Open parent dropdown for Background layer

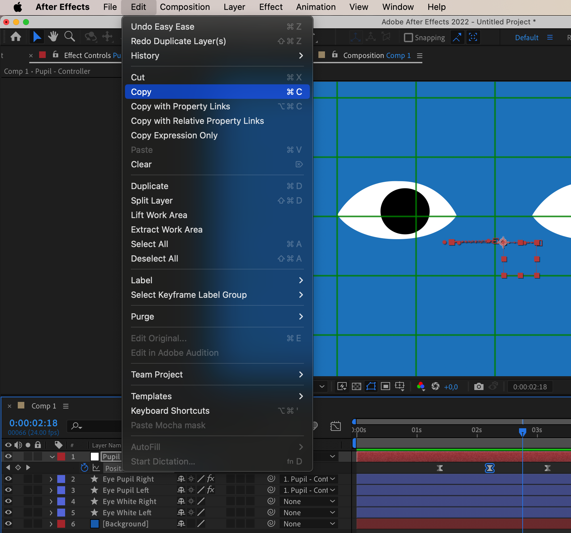(x=309, y=524)
